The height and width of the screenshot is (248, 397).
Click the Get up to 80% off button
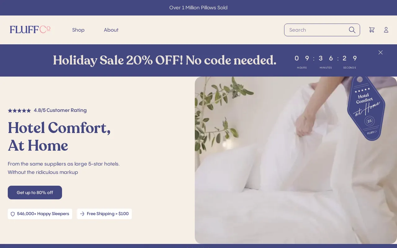coord(35,193)
